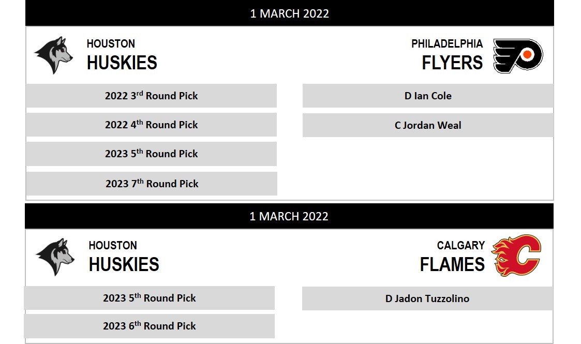The image size is (581, 344).
Task: Click the Philadelphia Flyers logo
Action: point(517,55)
